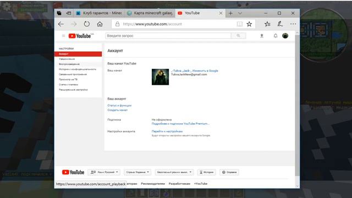Click the search magnifier button
The image size is (352, 198).
coord(238,36)
